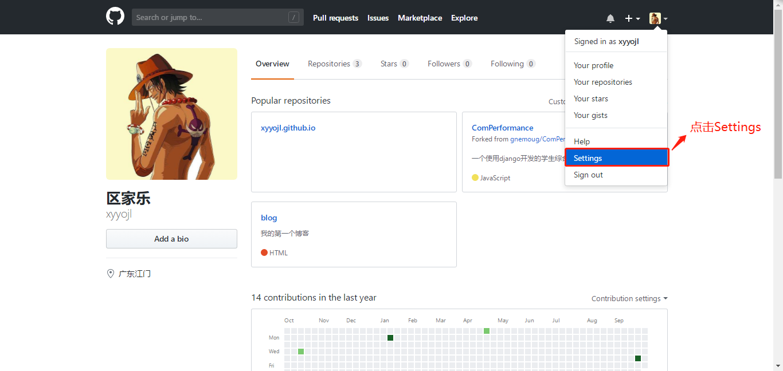Open the blog repository link
Viewport: 783px width, 371px height.
[269, 218]
